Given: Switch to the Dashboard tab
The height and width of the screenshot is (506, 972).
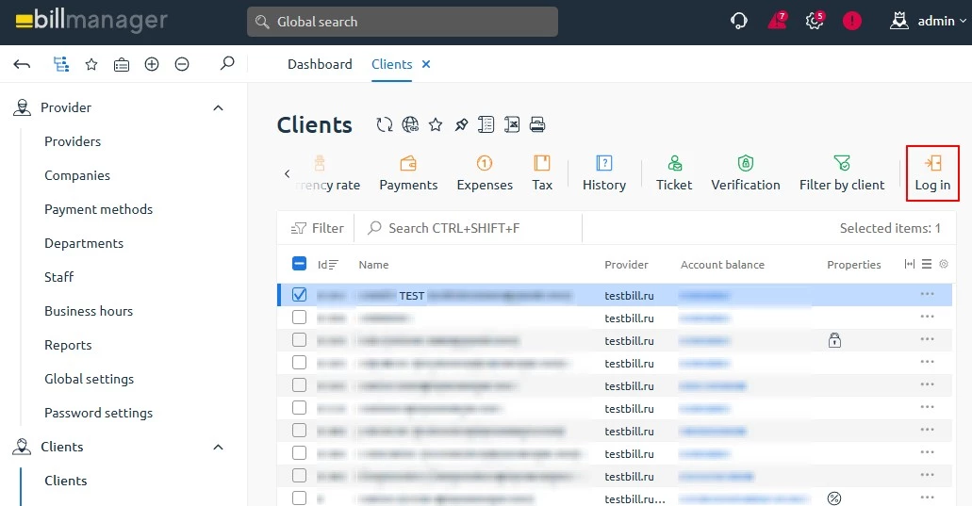Looking at the screenshot, I should click(x=320, y=64).
